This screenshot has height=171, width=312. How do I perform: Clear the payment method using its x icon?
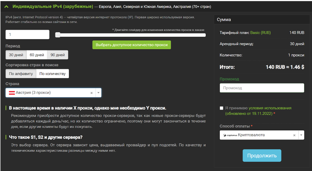[294, 135]
